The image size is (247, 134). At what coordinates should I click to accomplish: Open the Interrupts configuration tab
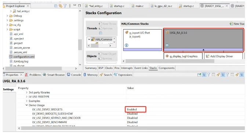[127, 68]
